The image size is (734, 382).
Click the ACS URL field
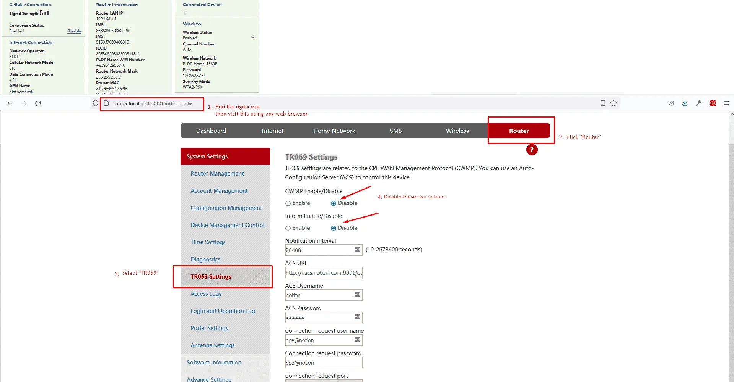[324, 272]
